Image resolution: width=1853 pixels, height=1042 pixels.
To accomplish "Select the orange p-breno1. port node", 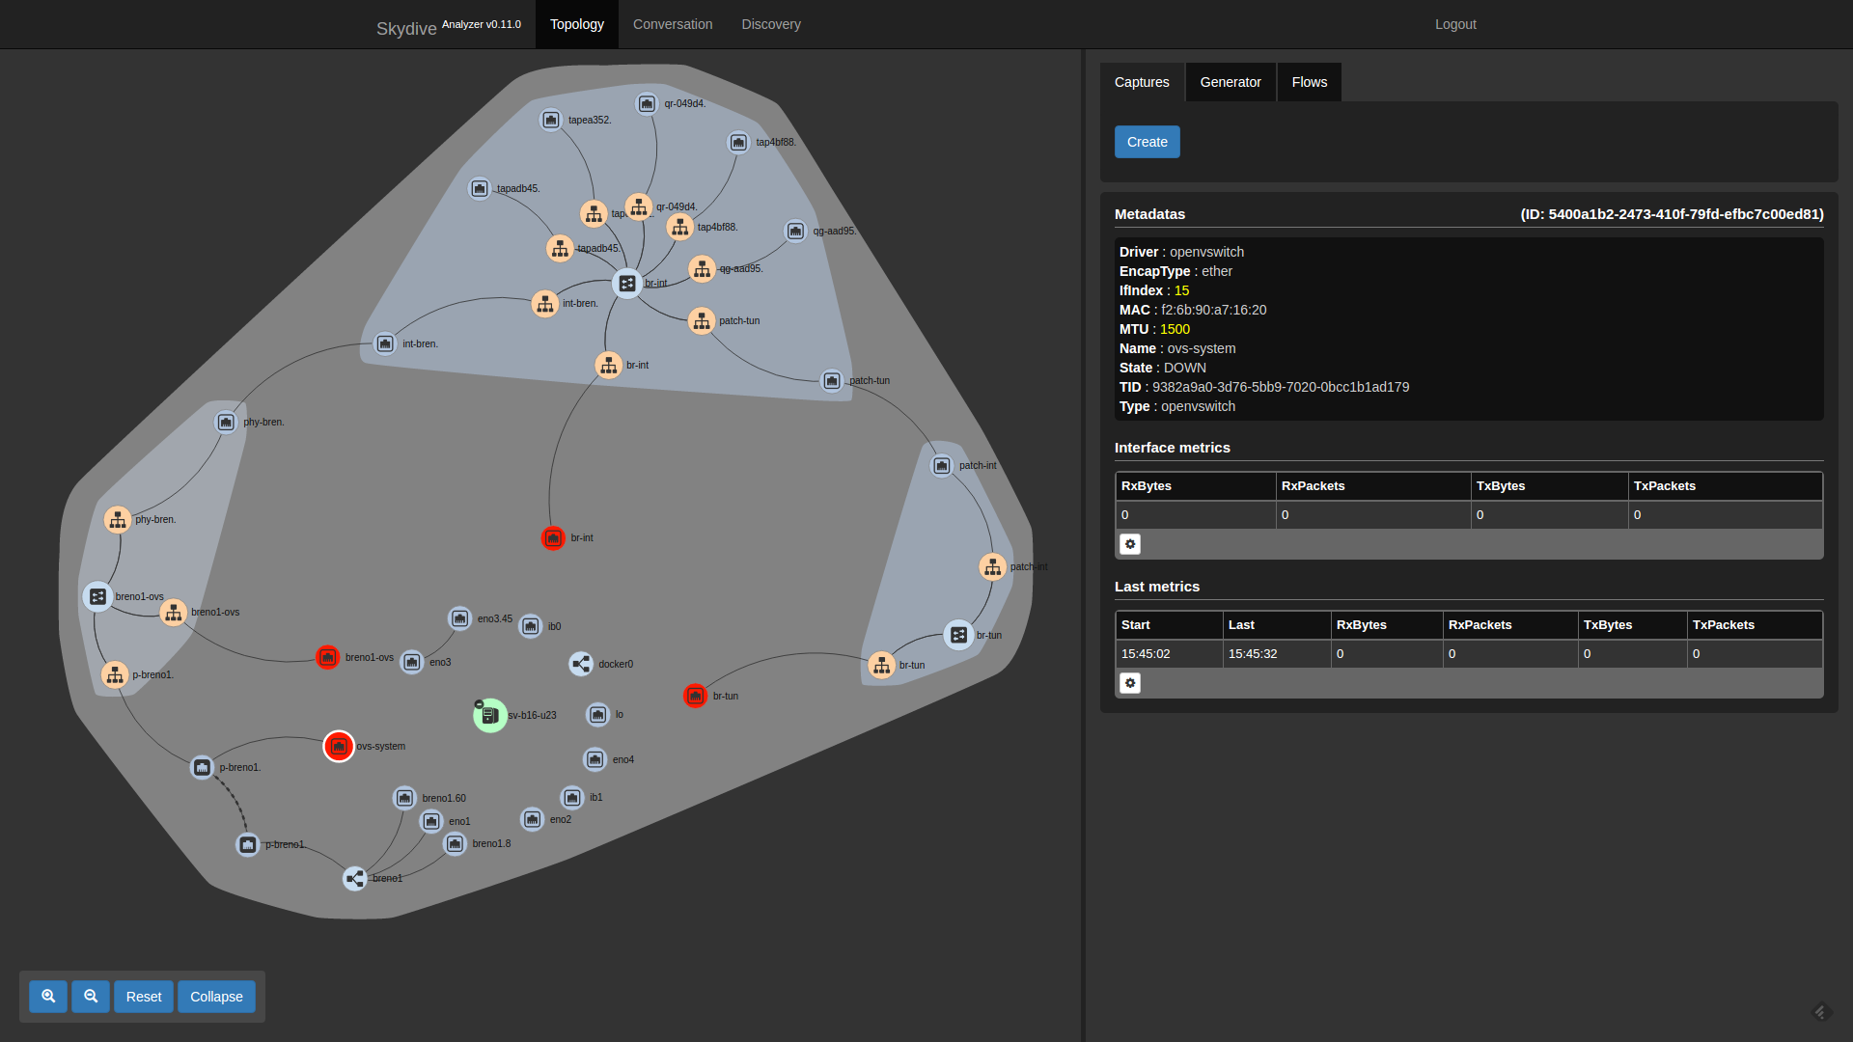I will pos(115,674).
